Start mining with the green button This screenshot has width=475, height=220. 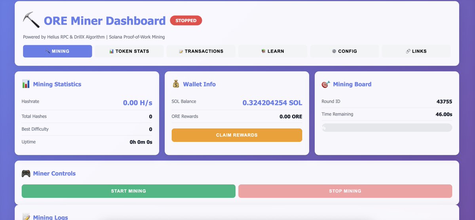click(128, 191)
